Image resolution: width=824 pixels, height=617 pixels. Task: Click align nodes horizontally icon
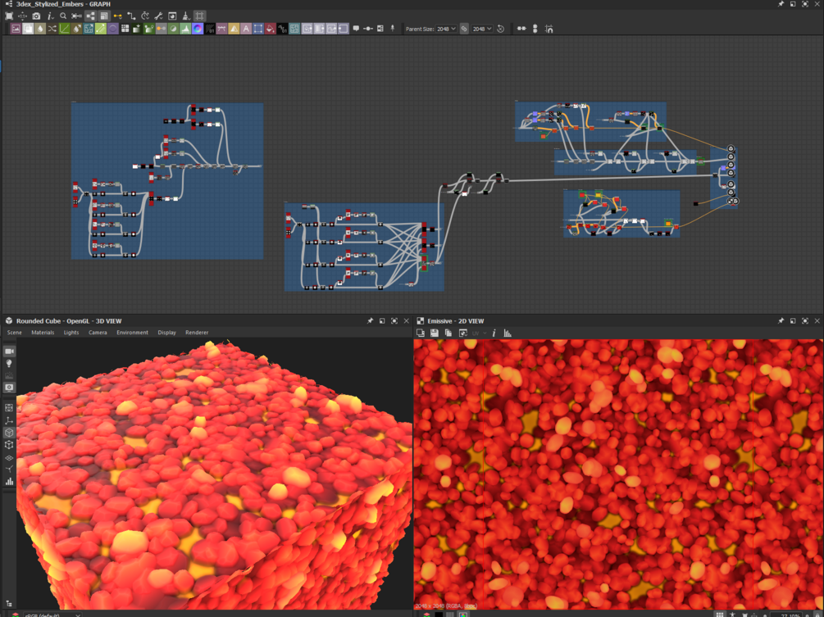[x=521, y=29]
